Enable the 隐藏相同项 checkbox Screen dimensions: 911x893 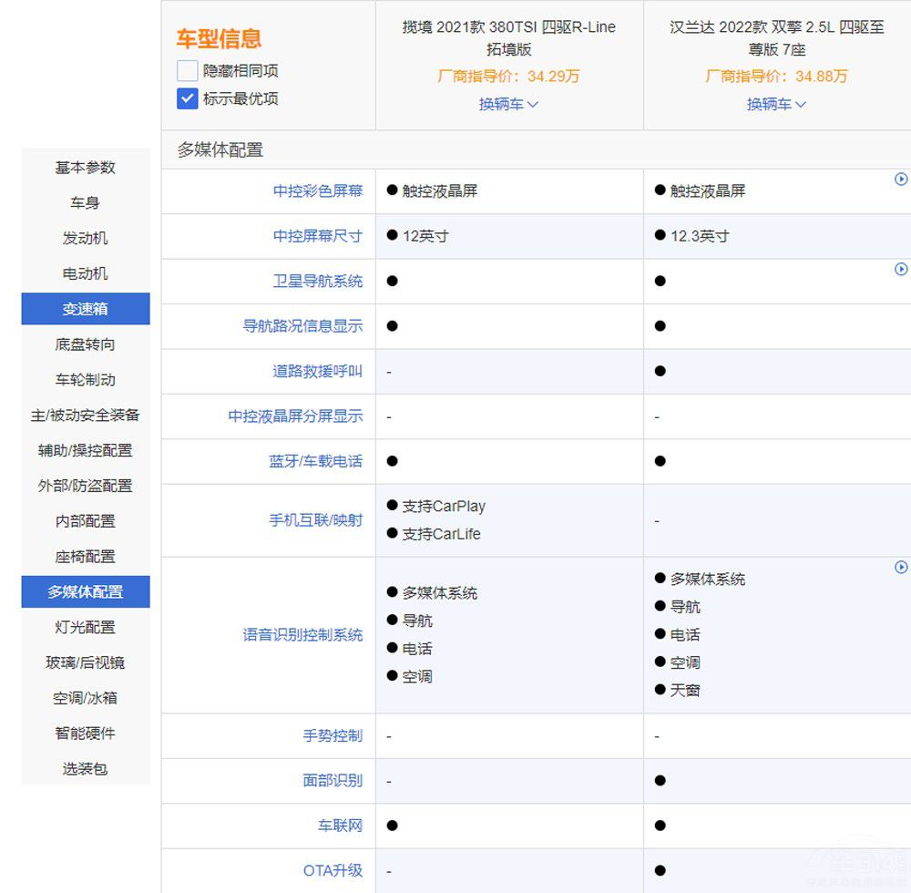(186, 70)
